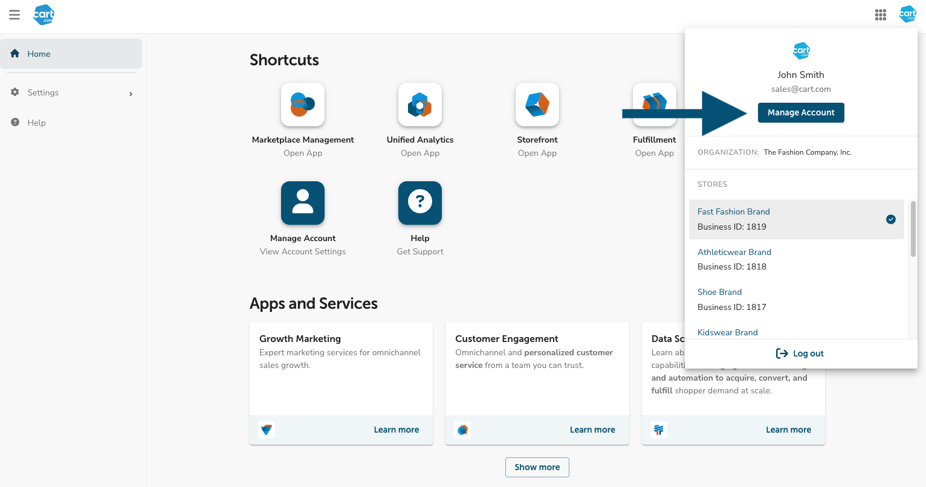Click Learn more on Growth Marketing card
Viewport: 926px width, 487px height.
(396, 430)
